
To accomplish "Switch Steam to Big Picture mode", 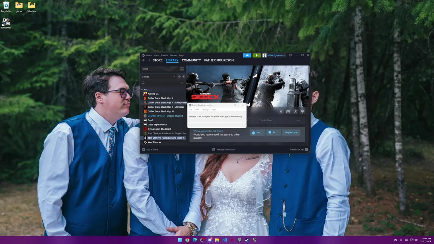I will [290, 55].
